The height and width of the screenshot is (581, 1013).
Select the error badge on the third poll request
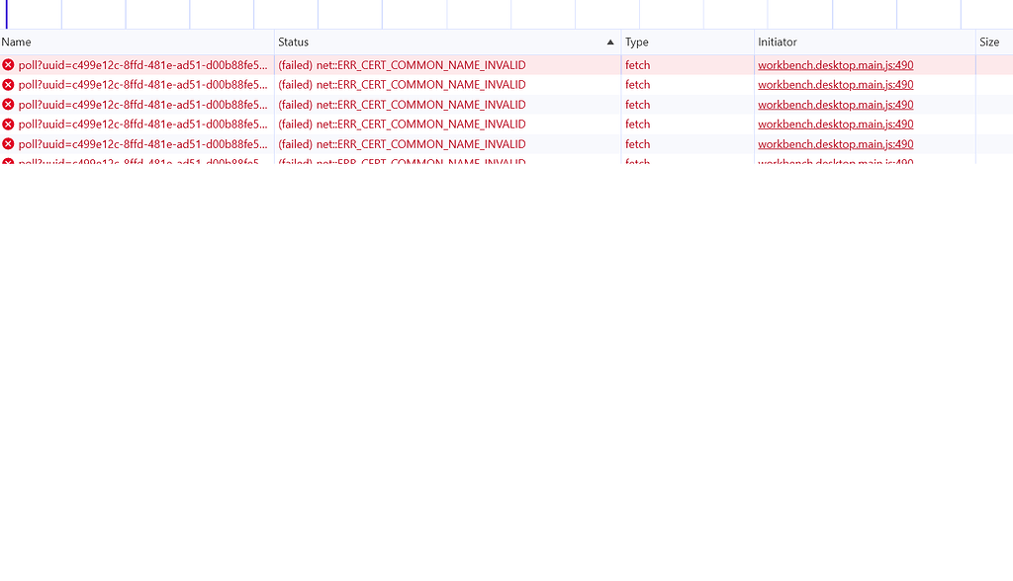pos(8,104)
